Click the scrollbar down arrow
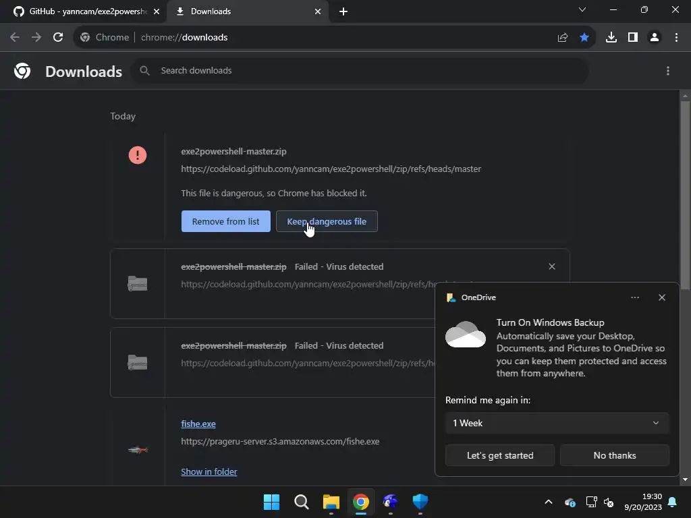Image resolution: width=691 pixels, height=518 pixels. click(x=685, y=480)
